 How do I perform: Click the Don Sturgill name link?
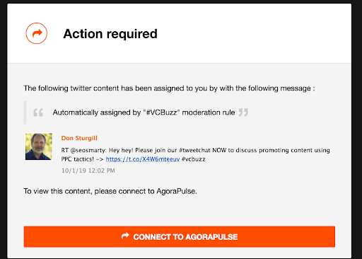pyautogui.click(x=79, y=138)
